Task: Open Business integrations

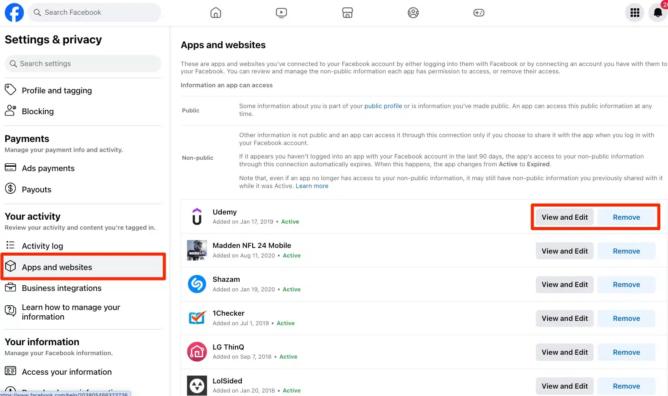Action: coord(61,288)
